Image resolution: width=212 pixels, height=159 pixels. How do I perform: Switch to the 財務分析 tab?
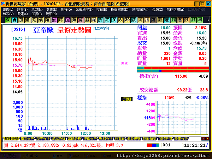pyautogui.click(x=106, y=139)
